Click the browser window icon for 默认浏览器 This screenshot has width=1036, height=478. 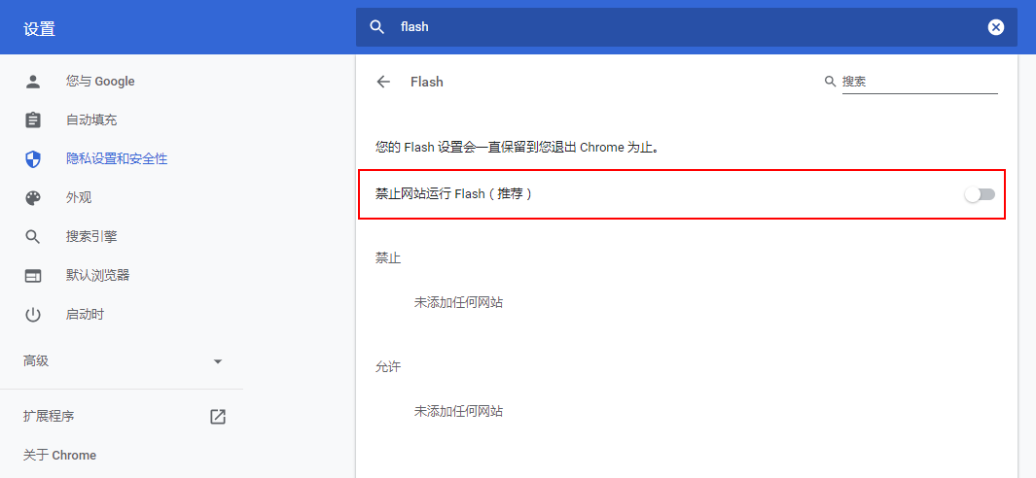tap(33, 275)
